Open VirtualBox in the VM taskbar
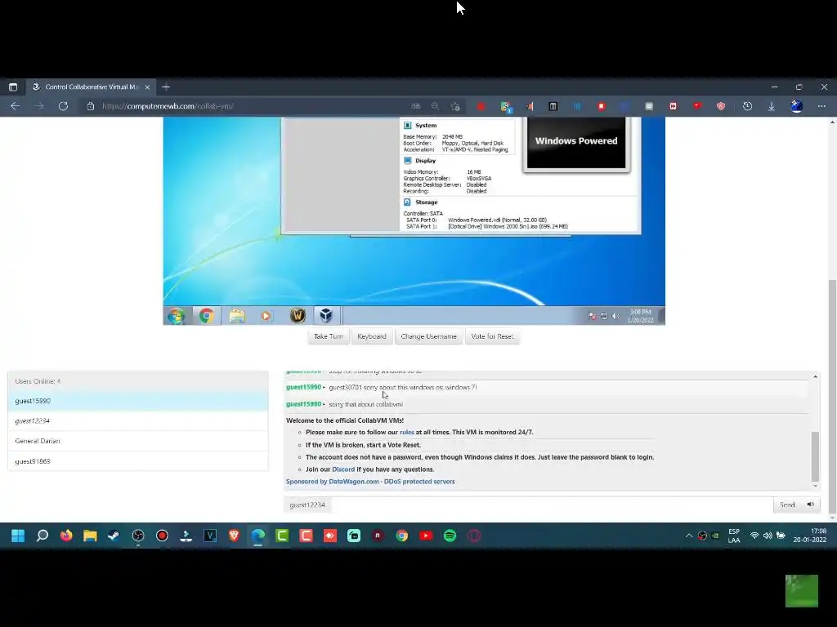The width and height of the screenshot is (837, 627). click(x=325, y=316)
